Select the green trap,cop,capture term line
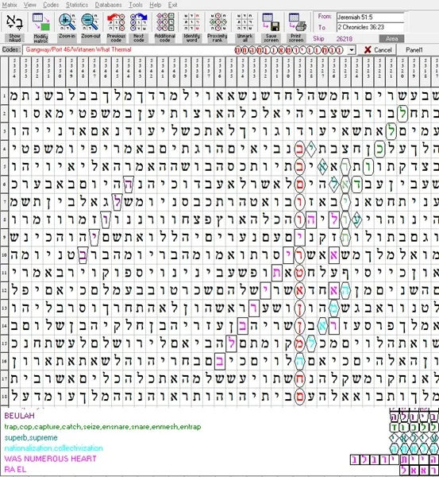 point(102,427)
